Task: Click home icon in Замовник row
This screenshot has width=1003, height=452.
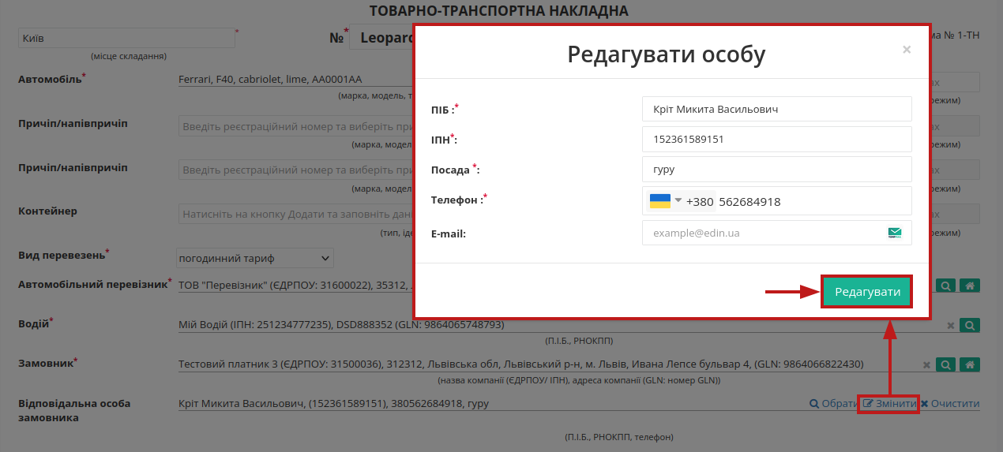Action: 971,364
